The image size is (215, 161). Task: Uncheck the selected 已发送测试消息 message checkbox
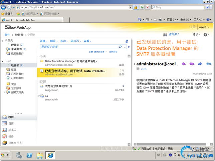point(42,71)
